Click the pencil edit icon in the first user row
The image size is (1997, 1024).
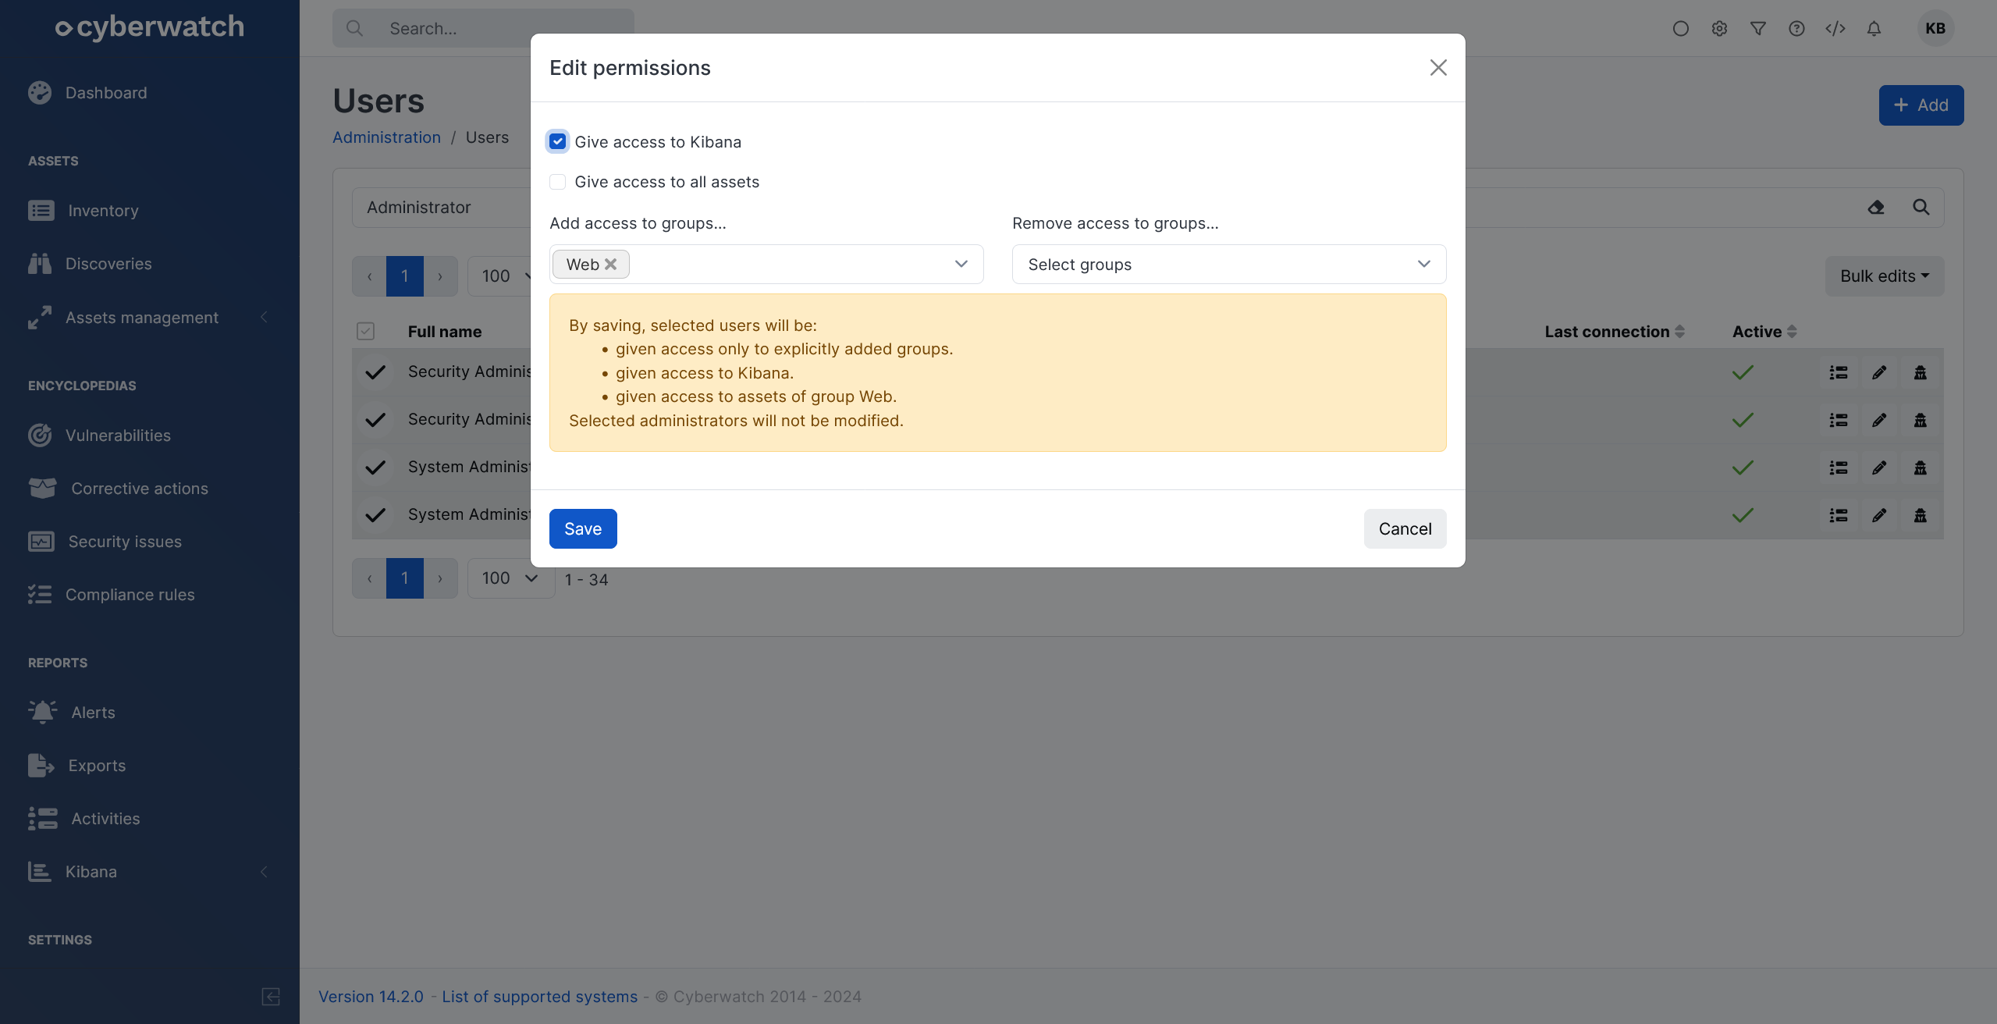1879,372
